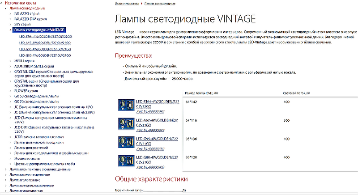Open LED-G95-4W/GOLDEN/E27 GLV21GO sidebar link

point(45,49)
